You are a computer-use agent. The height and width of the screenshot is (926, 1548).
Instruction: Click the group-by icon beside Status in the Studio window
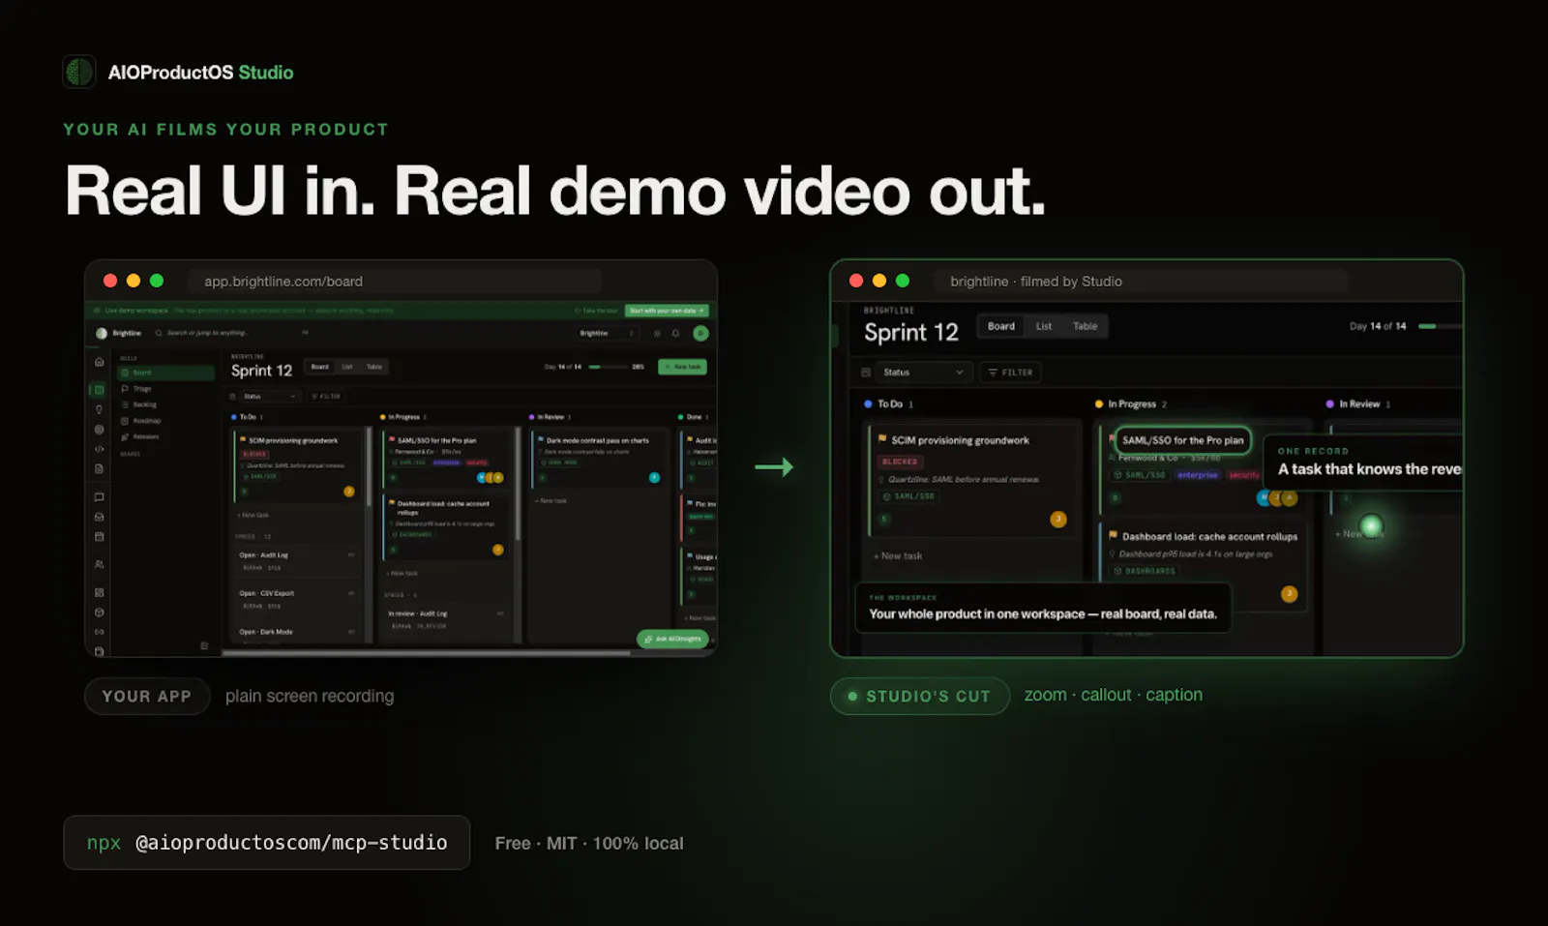coord(866,372)
